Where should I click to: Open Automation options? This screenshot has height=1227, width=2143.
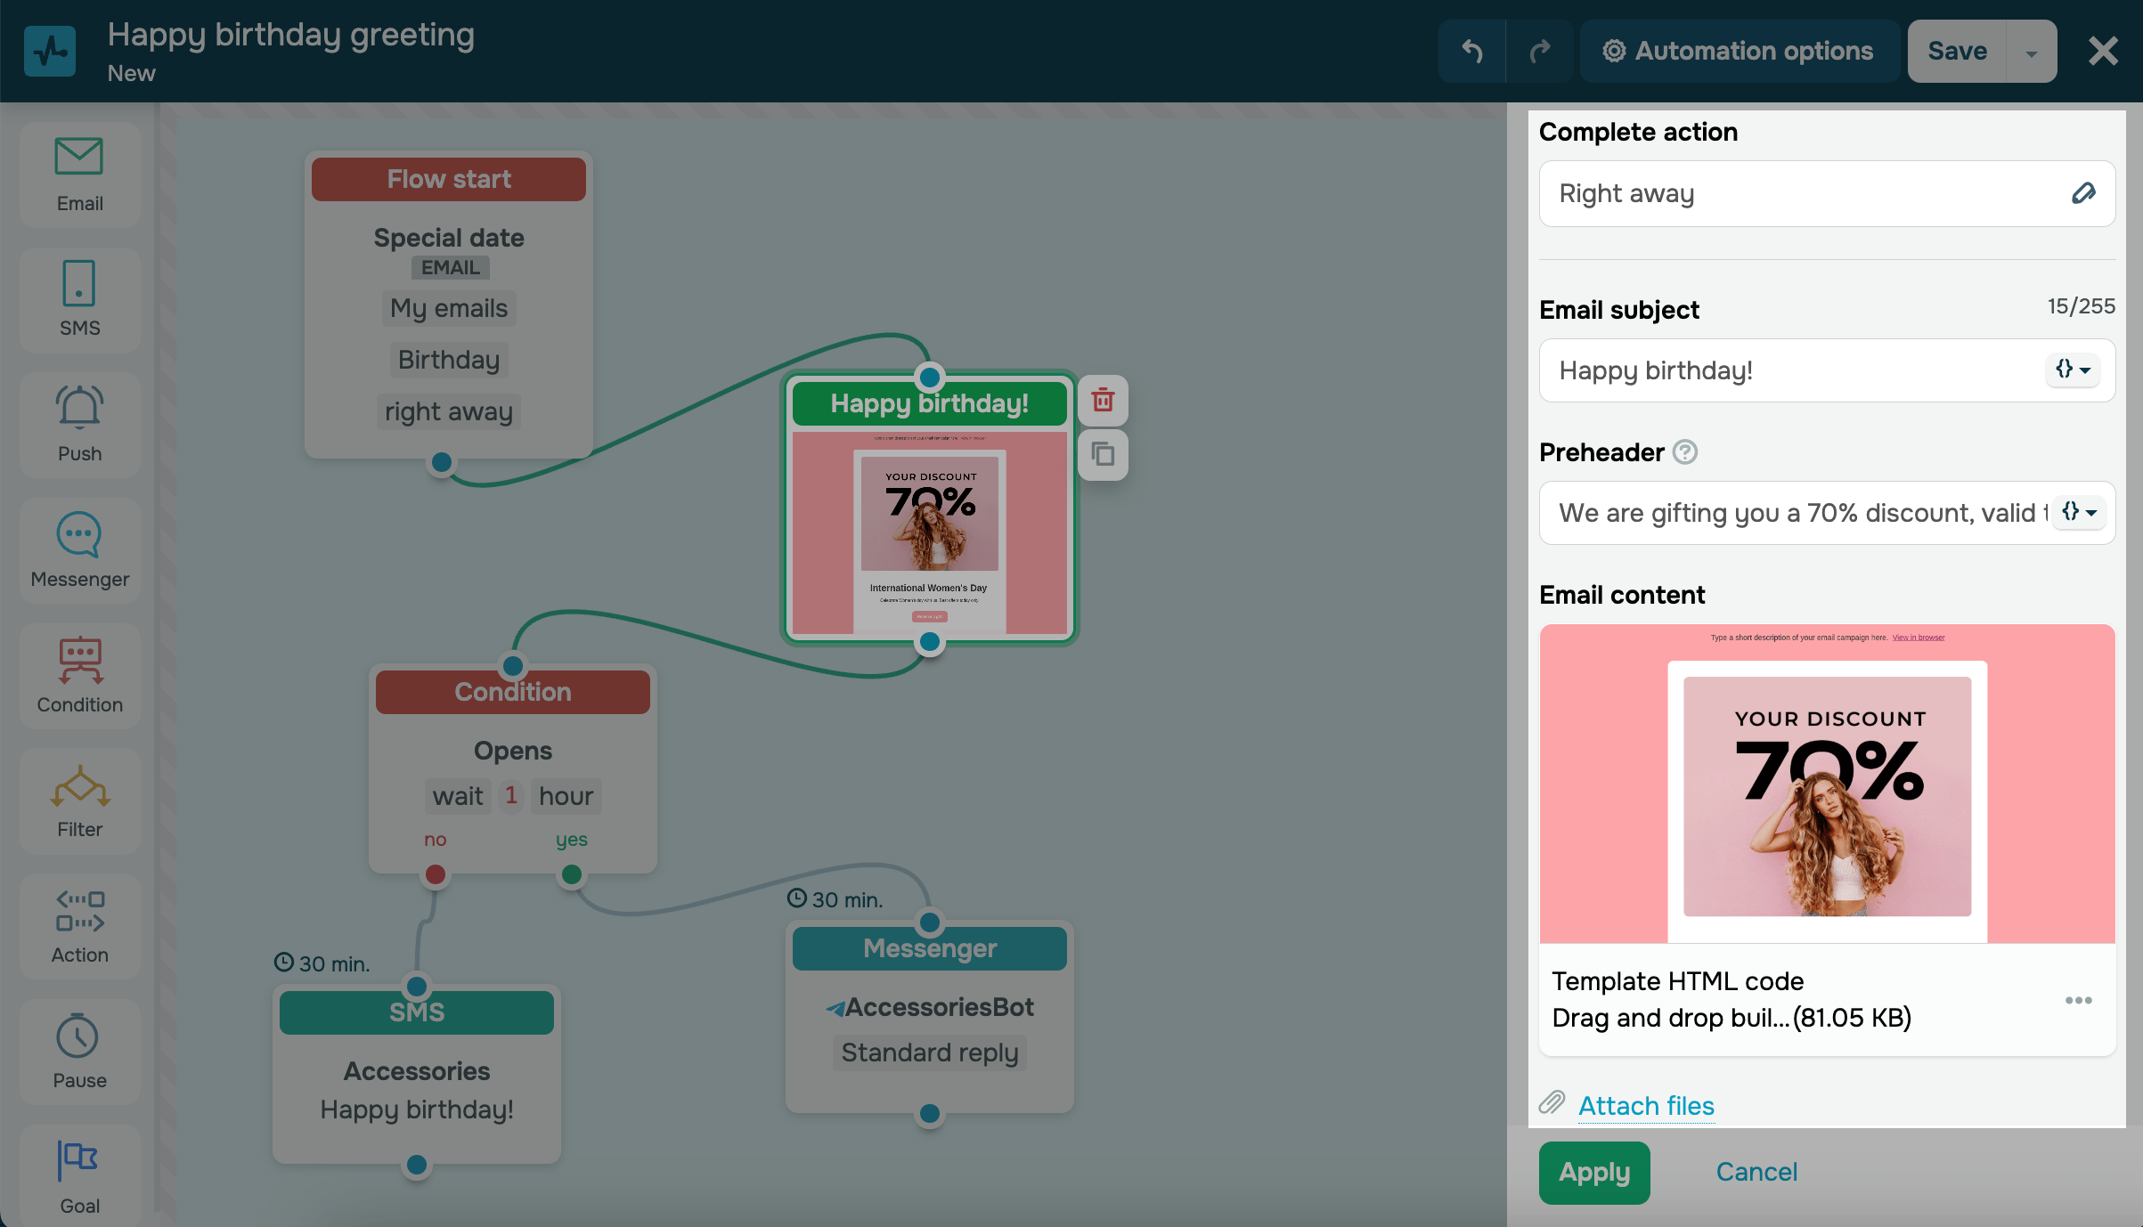click(1739, 52)
